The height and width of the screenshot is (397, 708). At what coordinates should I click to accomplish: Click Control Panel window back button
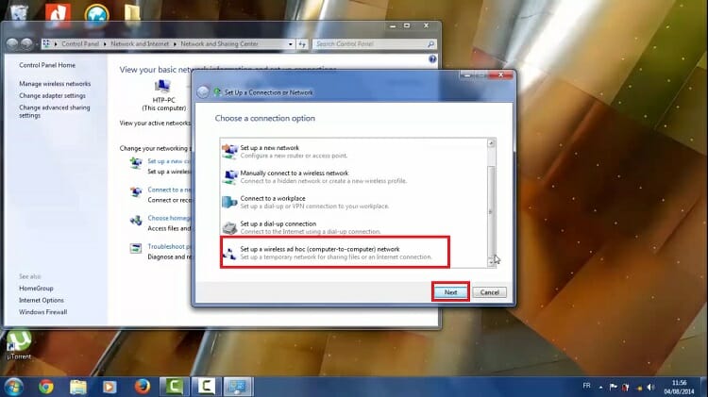click(x=12, y=43)
